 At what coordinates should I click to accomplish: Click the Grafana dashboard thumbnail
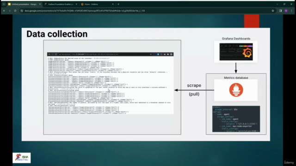pyautogui.click(x=236, y=52)
